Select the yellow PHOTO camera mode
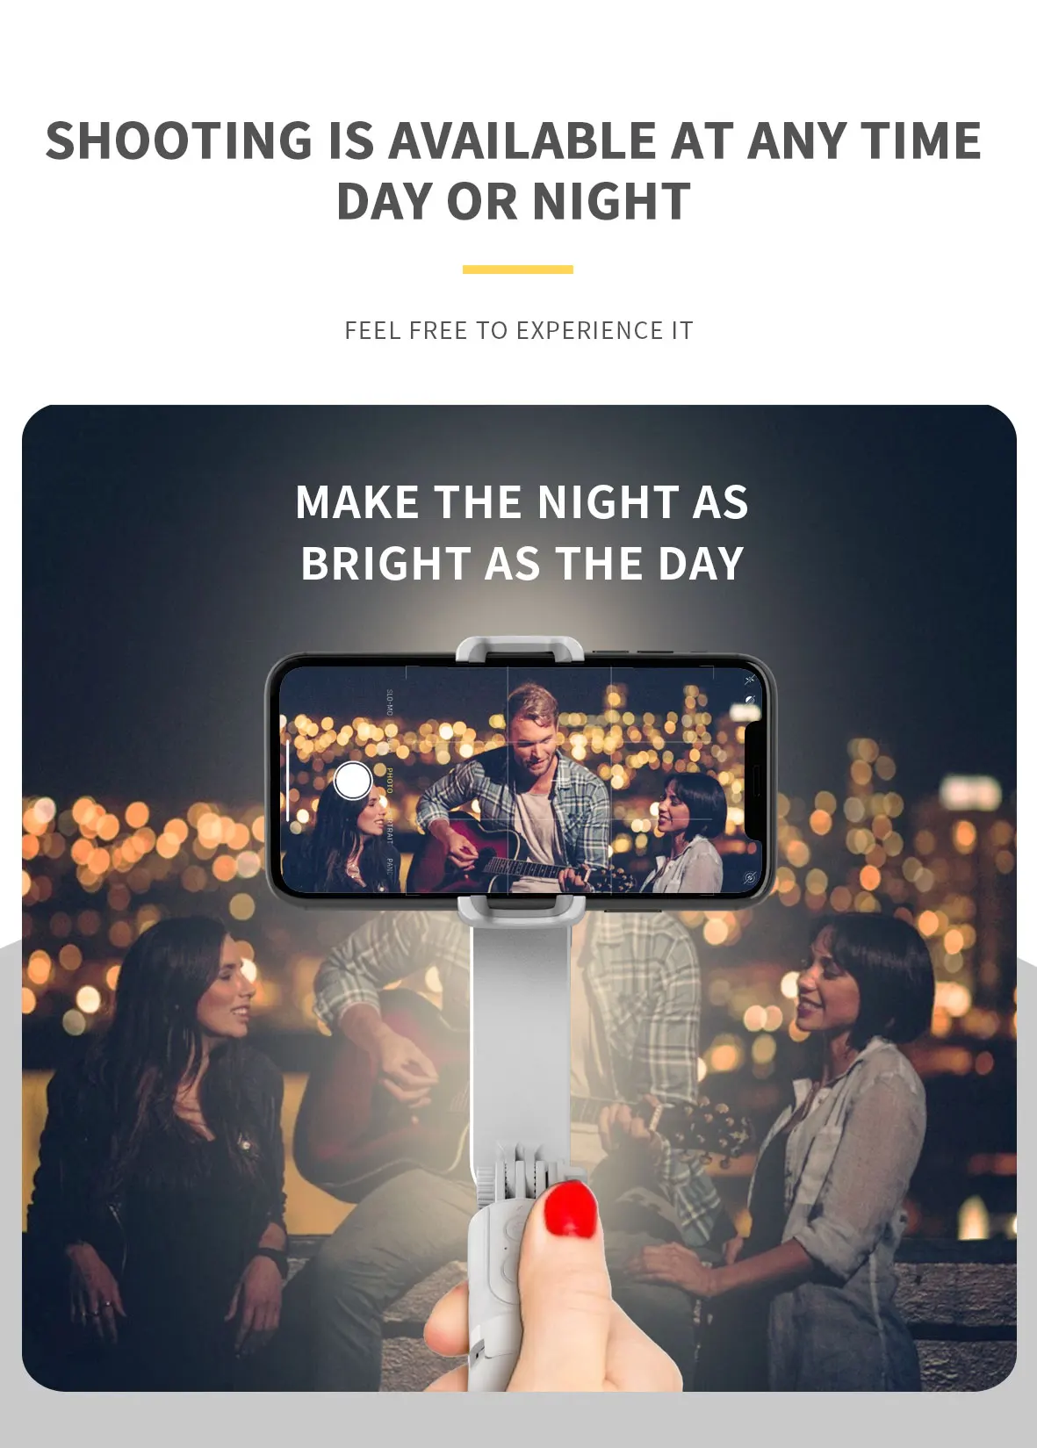 389,781
